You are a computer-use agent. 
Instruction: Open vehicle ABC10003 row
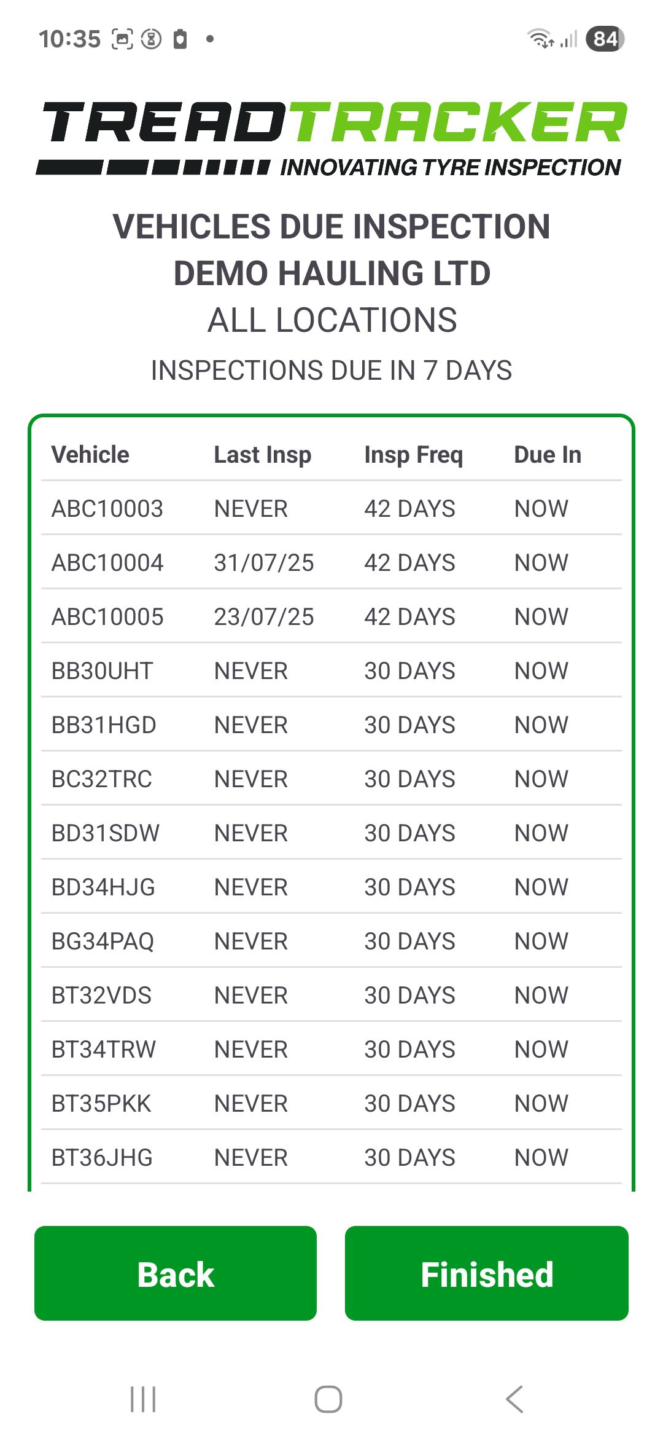pyautogui.click(x=107, y=509)
